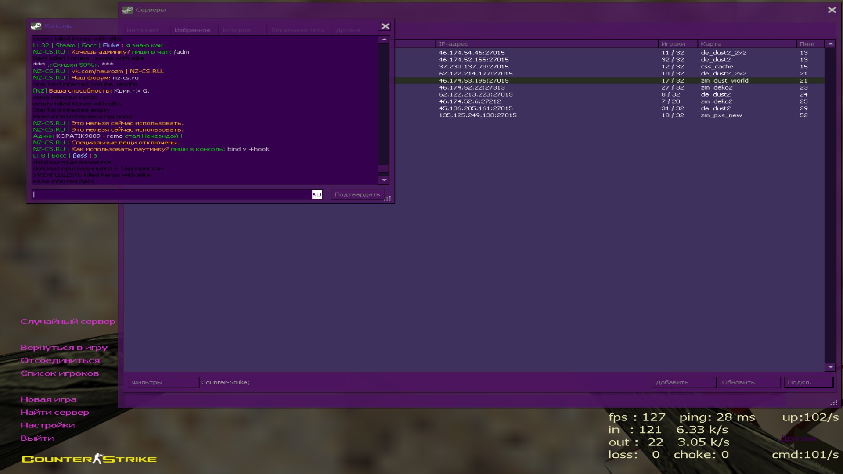Screen dimensions: 843x474
Task: Click the console scroll up arrow
Action: click(384, 40)
